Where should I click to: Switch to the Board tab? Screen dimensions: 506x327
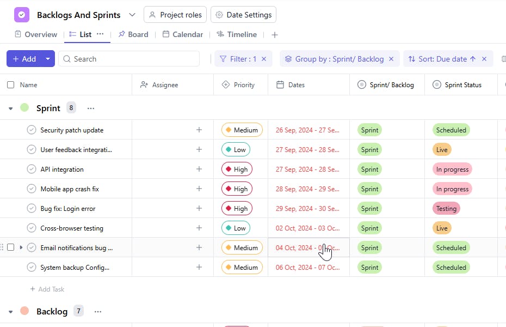[133, 34]
